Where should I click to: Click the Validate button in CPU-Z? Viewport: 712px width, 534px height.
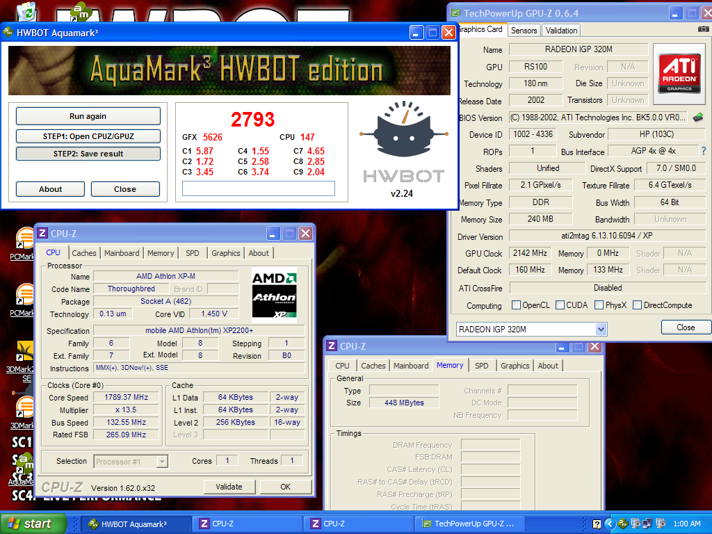229,487
